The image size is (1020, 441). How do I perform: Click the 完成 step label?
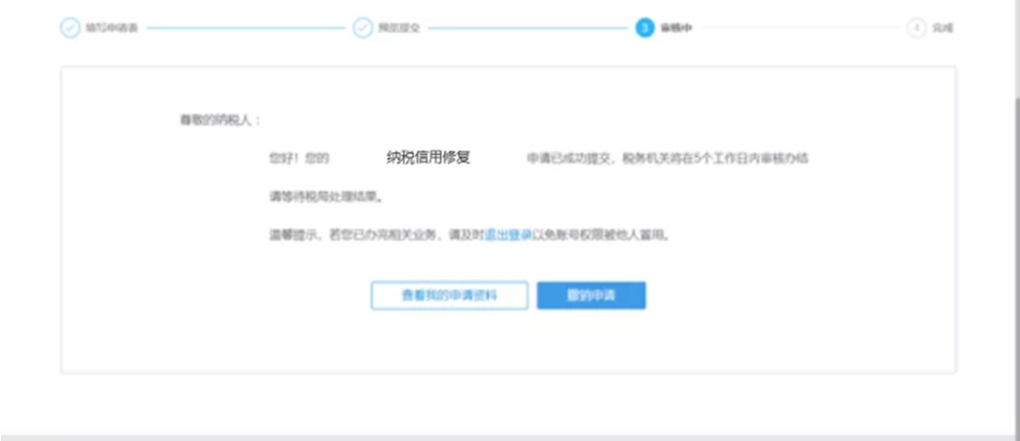943,28
